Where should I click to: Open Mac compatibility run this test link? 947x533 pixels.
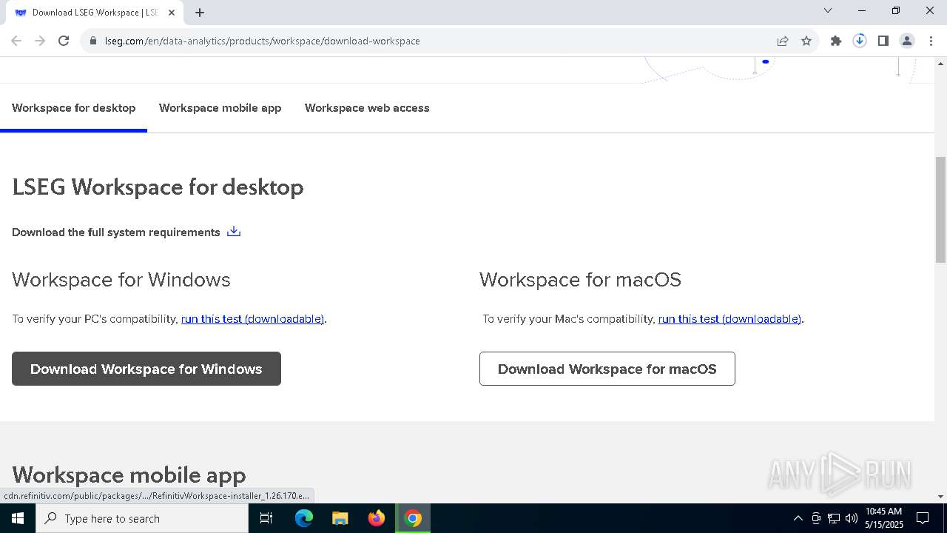pyautogui.click(x=729, y=319)
